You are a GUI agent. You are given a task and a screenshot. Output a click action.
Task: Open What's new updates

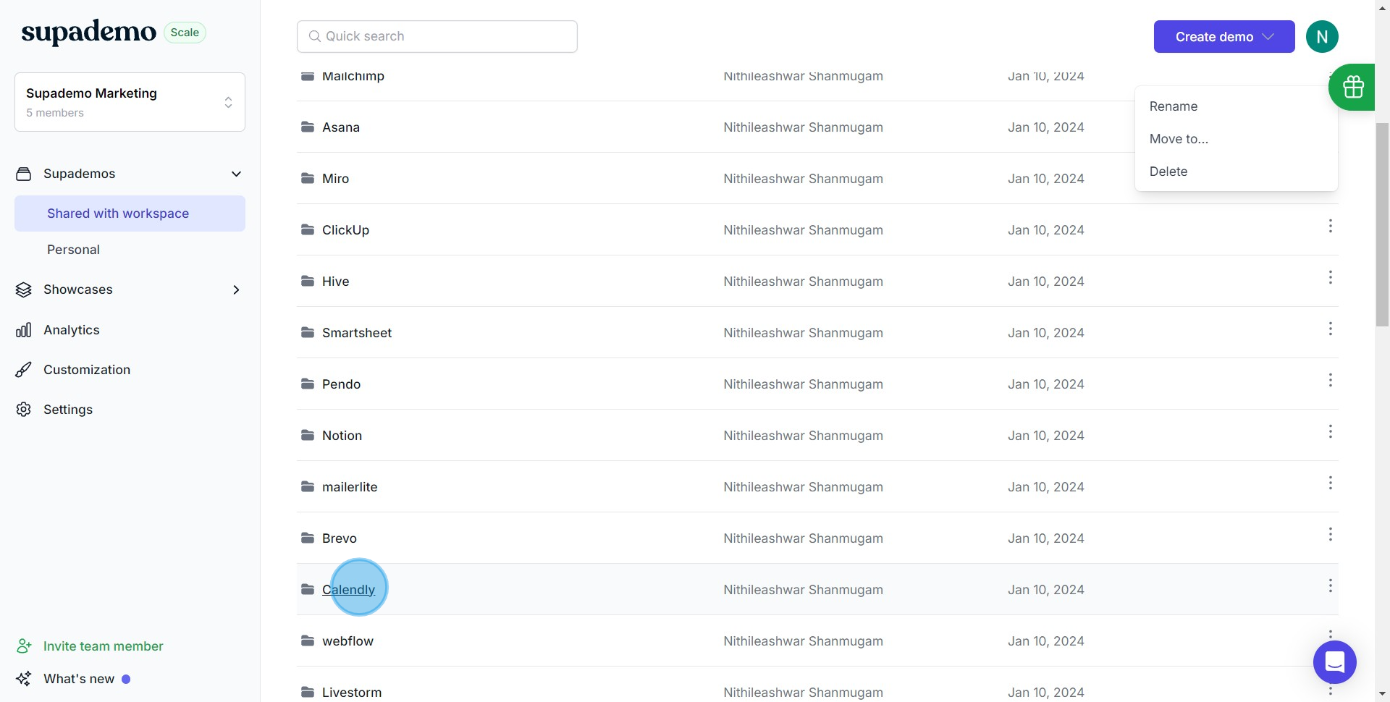(79, 679)
